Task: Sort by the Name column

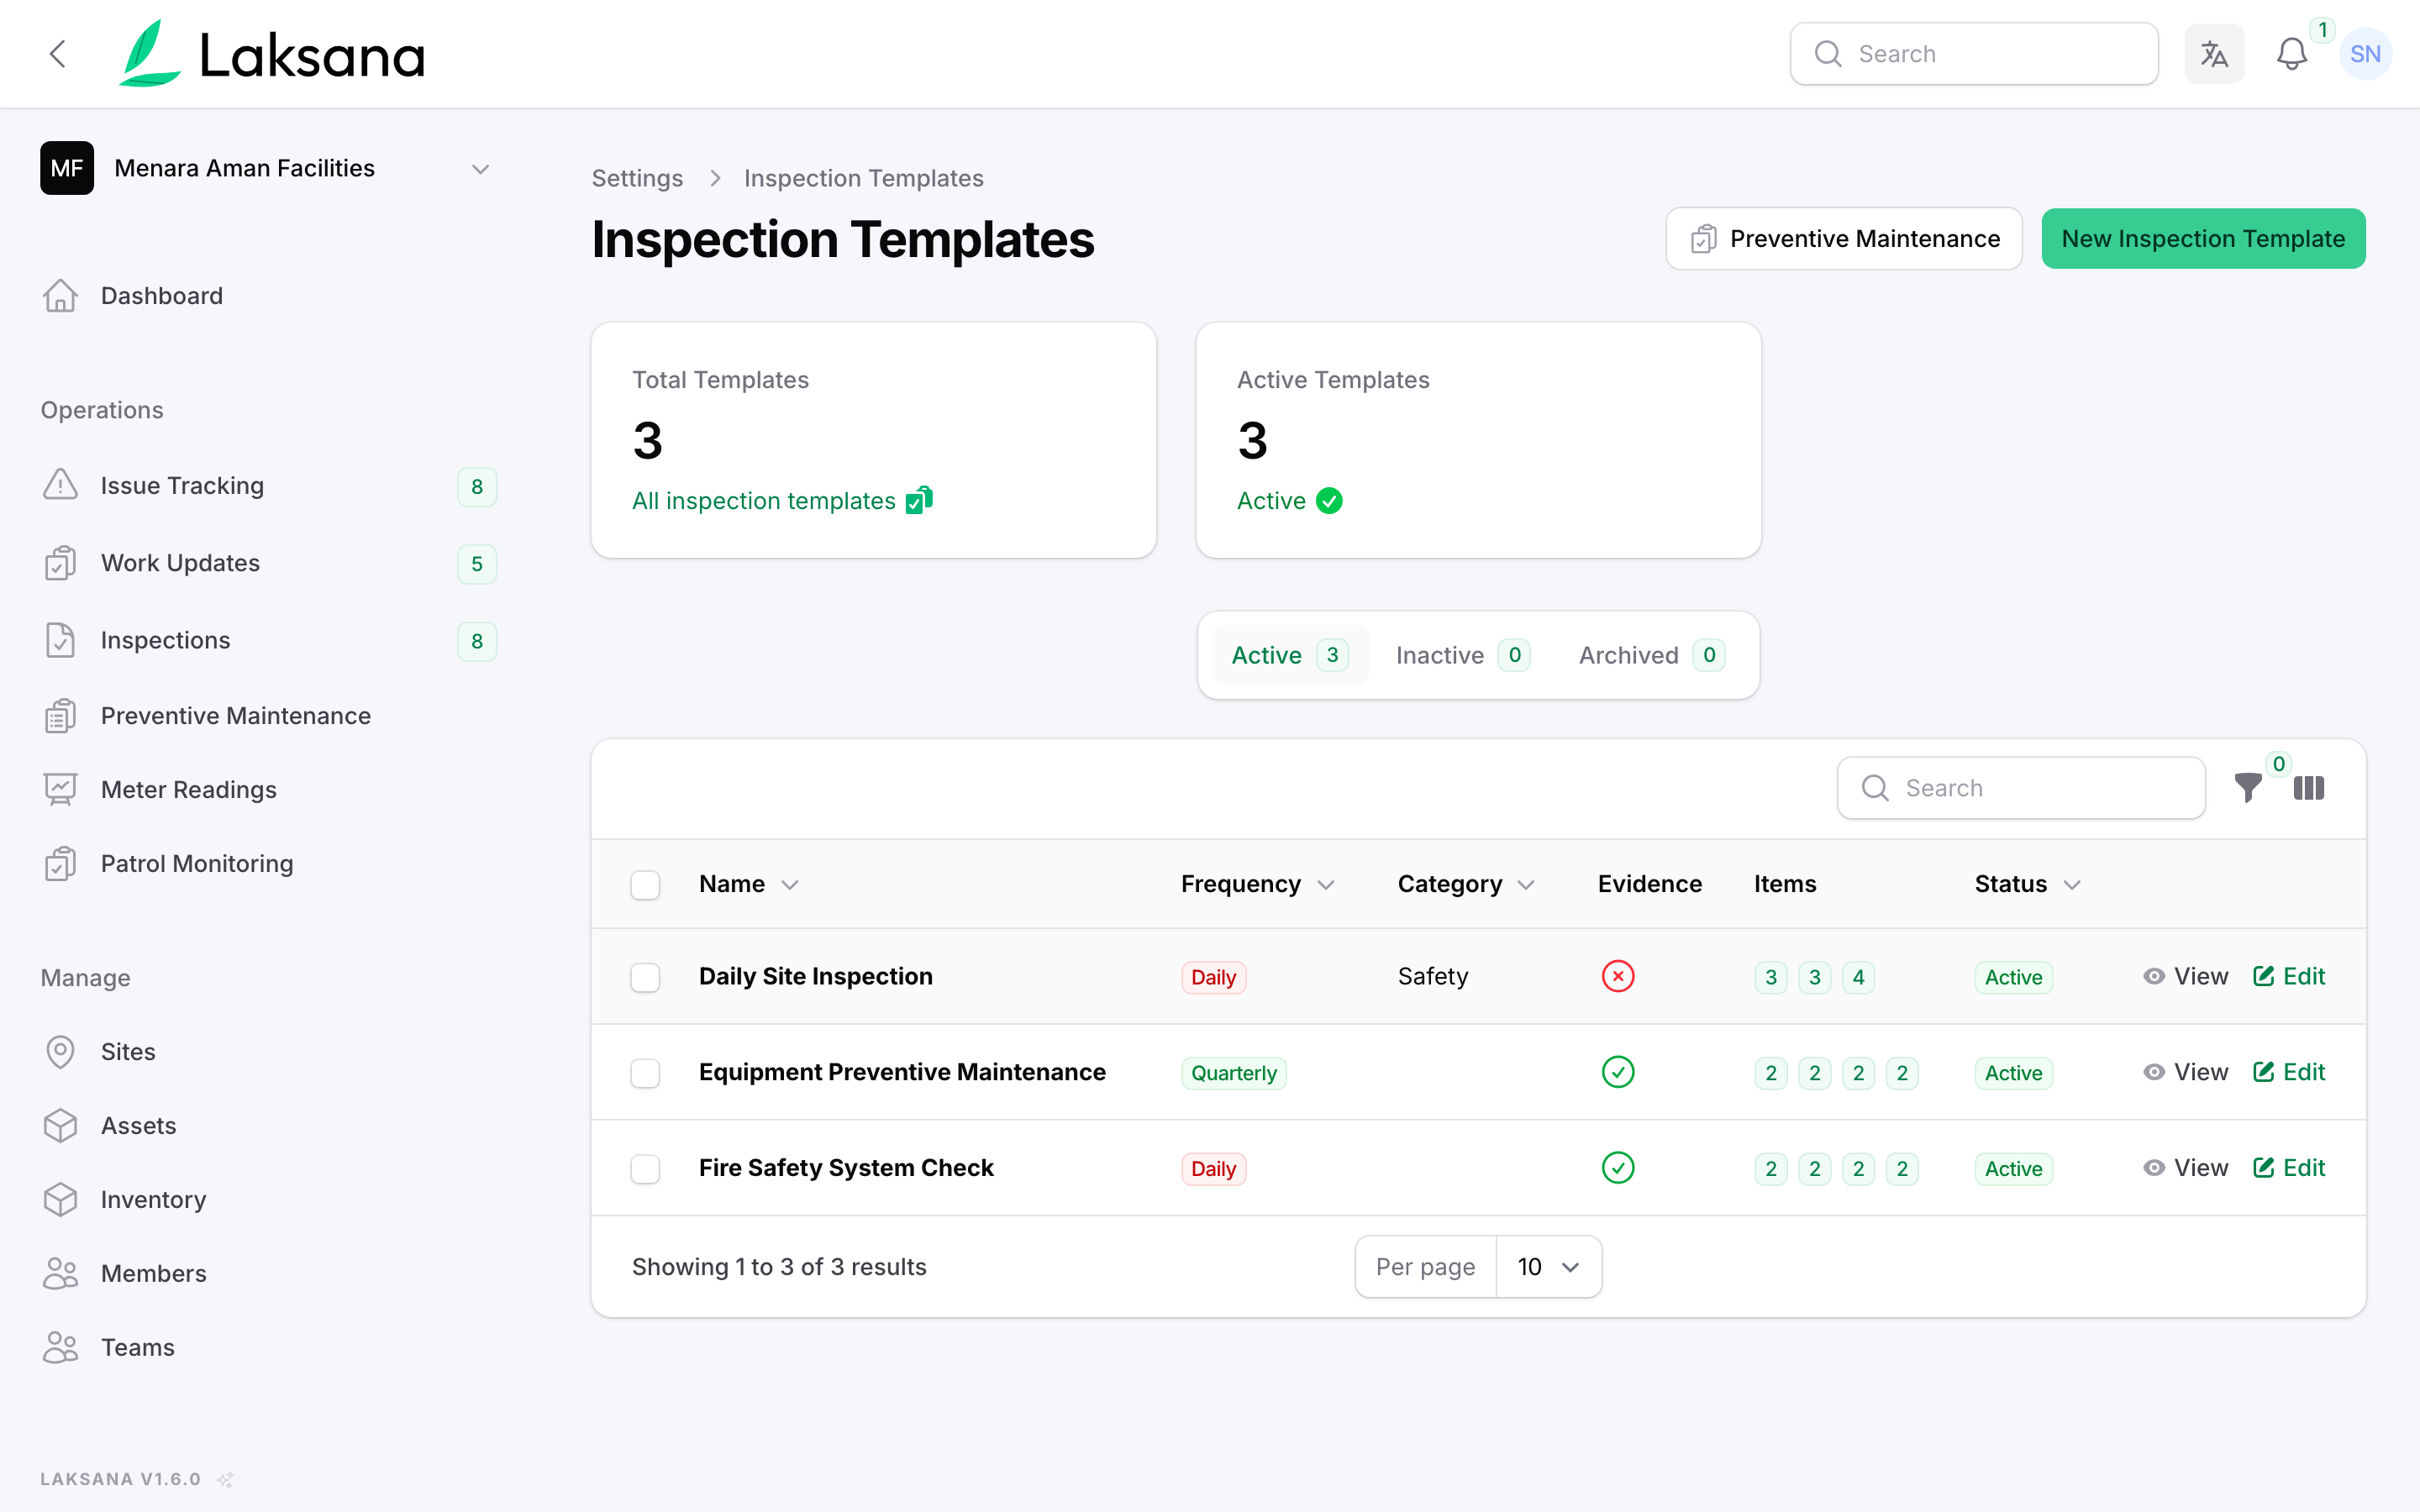Action: 748,884
